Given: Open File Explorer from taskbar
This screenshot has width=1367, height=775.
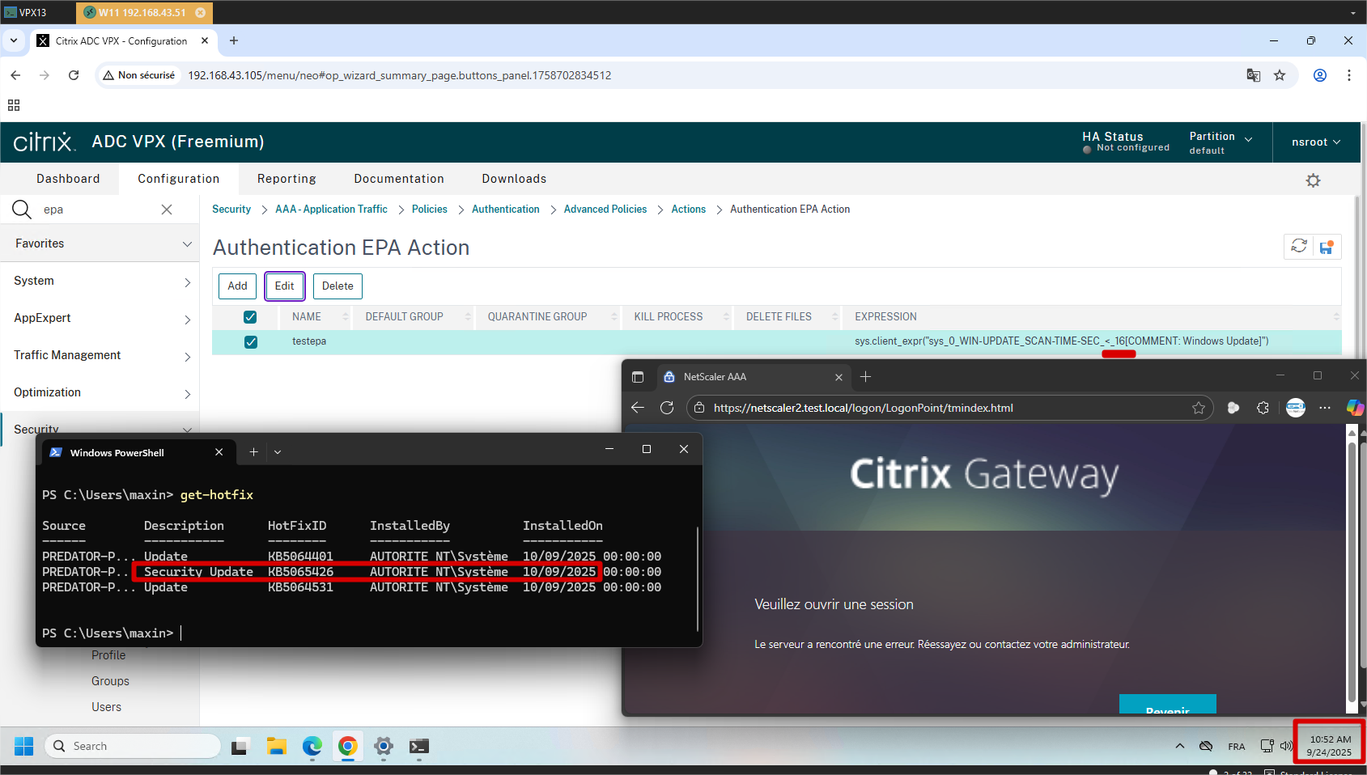Looking at the screenshot, I should (x=277, y=746).
